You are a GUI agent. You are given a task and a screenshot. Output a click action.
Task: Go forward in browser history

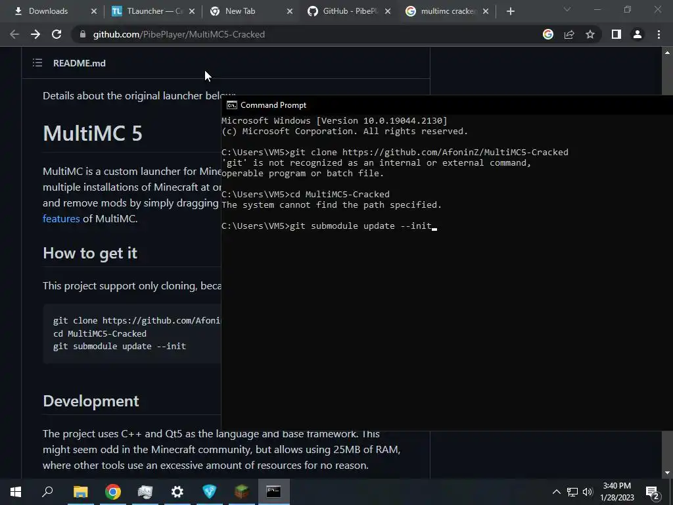(35, 34)
